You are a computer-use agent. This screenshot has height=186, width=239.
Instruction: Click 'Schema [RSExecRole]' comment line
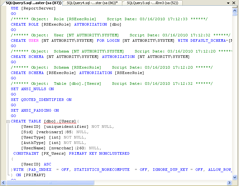click(112, 67)
